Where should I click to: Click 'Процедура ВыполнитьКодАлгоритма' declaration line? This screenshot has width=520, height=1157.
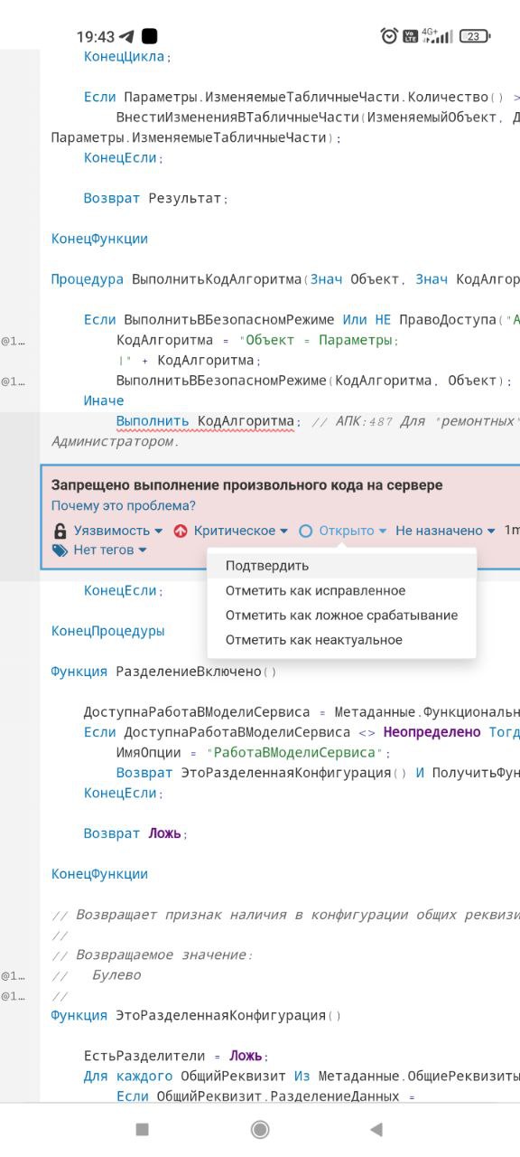[x=285, y=279]
